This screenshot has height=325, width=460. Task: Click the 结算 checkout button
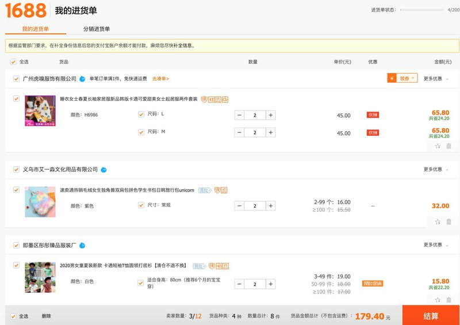click(431, 316)
